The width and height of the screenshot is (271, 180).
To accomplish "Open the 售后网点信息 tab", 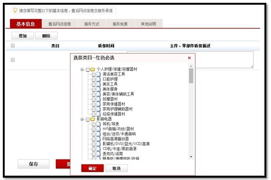I will point(60,23).
